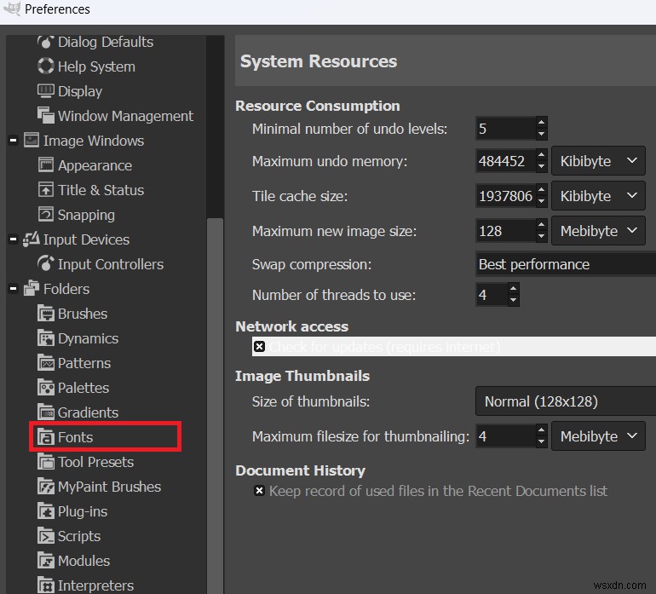Screen dimensions: 656x594
Task: Click the Help System lifebuoy icon
Action: [x=46, y=66]
